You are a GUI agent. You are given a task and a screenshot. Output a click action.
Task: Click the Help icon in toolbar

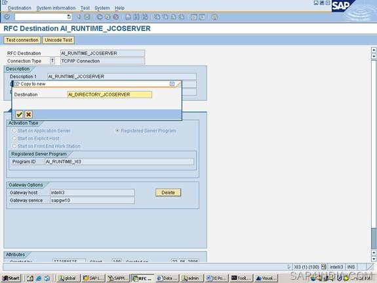[x=214, y=17]
